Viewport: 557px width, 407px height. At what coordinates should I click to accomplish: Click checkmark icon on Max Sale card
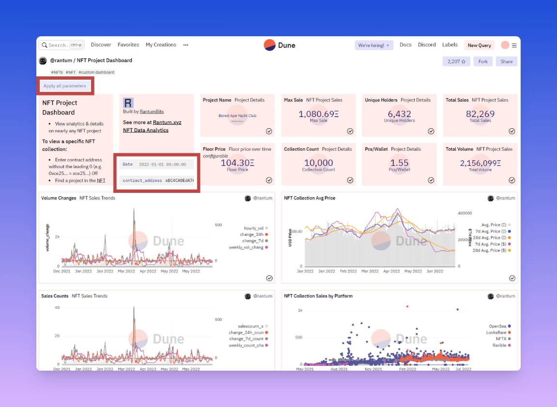pos(350,131)
